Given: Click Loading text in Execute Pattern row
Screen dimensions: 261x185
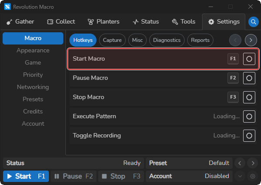Looking at the screenshot, I should point(227,116).
